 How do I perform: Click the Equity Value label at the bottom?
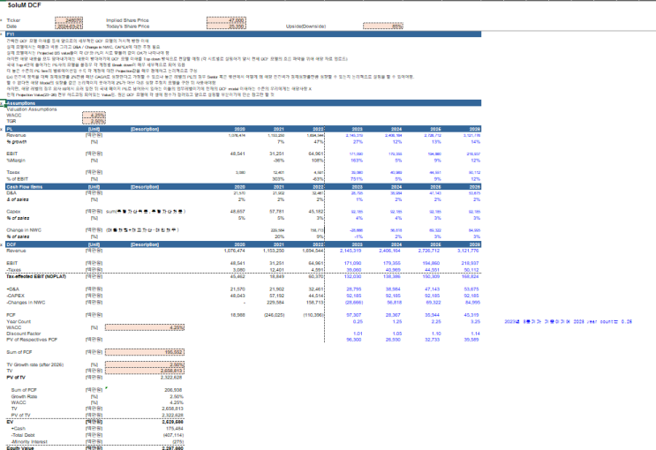(x=20, y=448)
